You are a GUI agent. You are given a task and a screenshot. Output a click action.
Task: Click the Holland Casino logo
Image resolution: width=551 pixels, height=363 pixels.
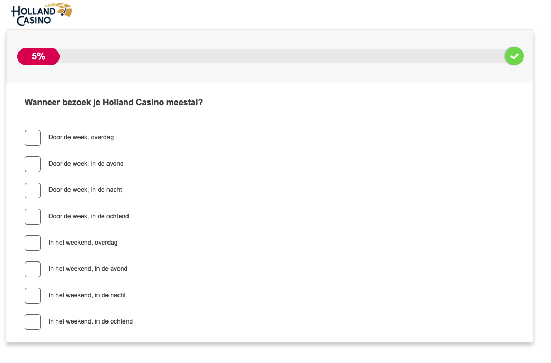pyautogui.click(x=42, y=14)
